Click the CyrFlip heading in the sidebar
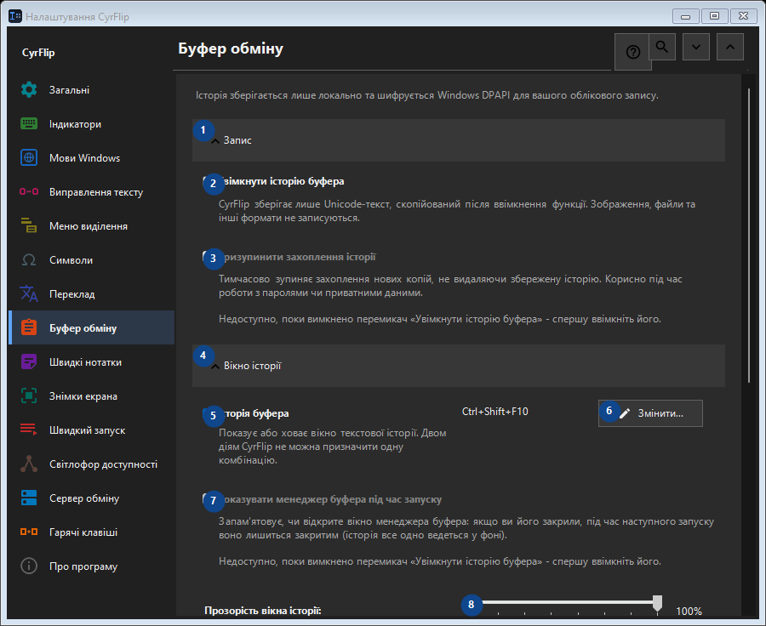 pyautogui.click(x=38, y=53)
